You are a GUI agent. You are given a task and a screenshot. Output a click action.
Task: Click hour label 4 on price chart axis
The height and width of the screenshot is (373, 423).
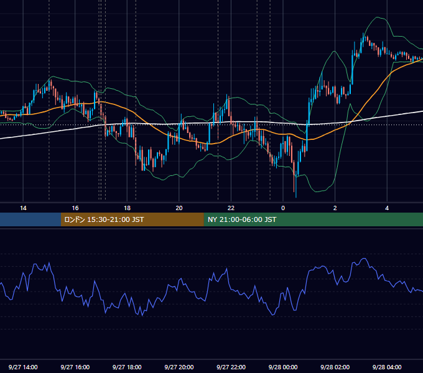click(x=387, y=208)
